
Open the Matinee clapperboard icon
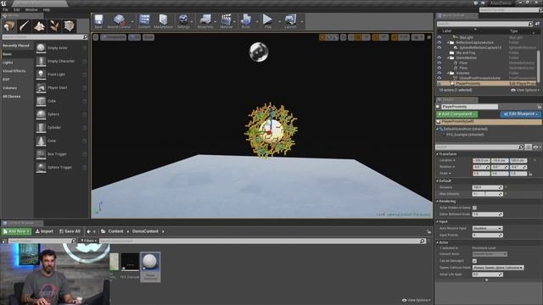point(227,21)
